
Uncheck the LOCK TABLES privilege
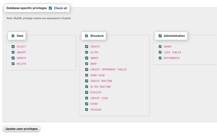point(160,52)
